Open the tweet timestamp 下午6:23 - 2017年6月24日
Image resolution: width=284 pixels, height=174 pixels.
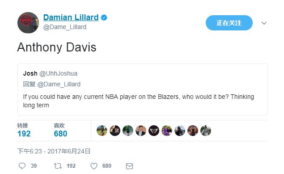[54, 151]
